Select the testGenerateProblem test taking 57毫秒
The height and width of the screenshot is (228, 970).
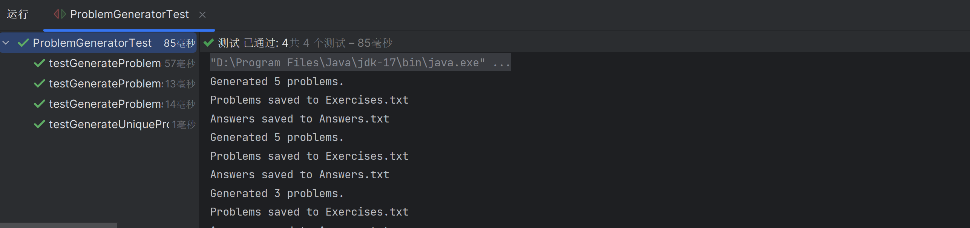[x=105, y=63]
